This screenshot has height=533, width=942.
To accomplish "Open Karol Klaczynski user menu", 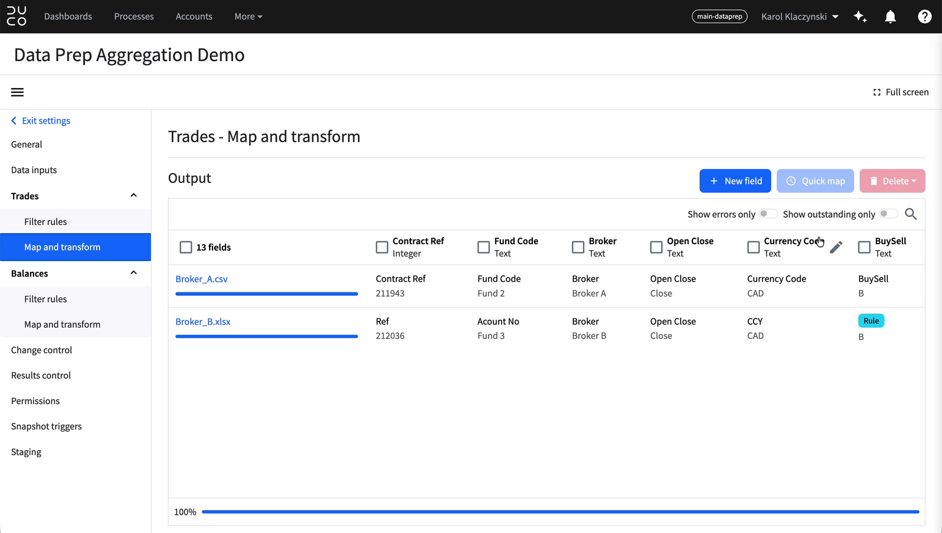I will 800,16.
